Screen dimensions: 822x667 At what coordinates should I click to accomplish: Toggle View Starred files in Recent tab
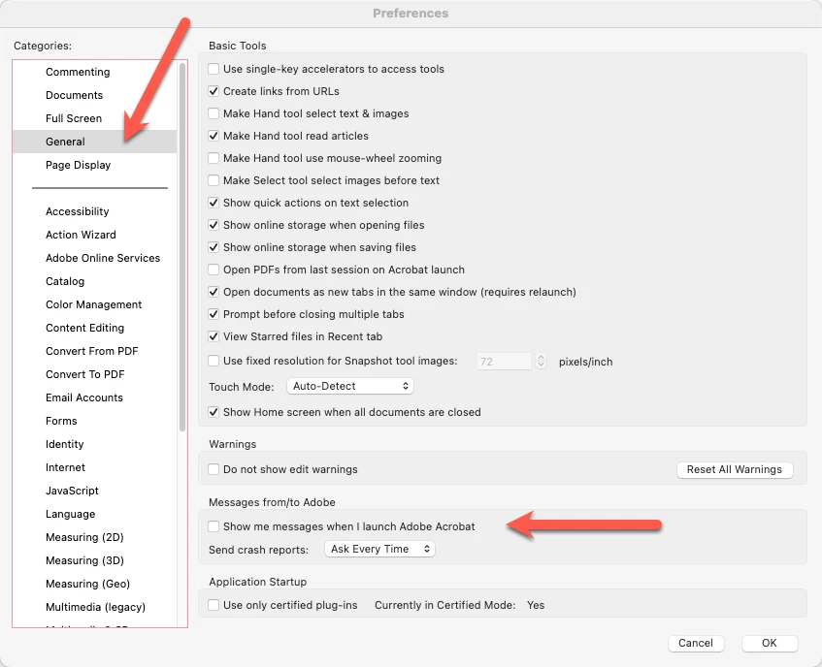214,336
